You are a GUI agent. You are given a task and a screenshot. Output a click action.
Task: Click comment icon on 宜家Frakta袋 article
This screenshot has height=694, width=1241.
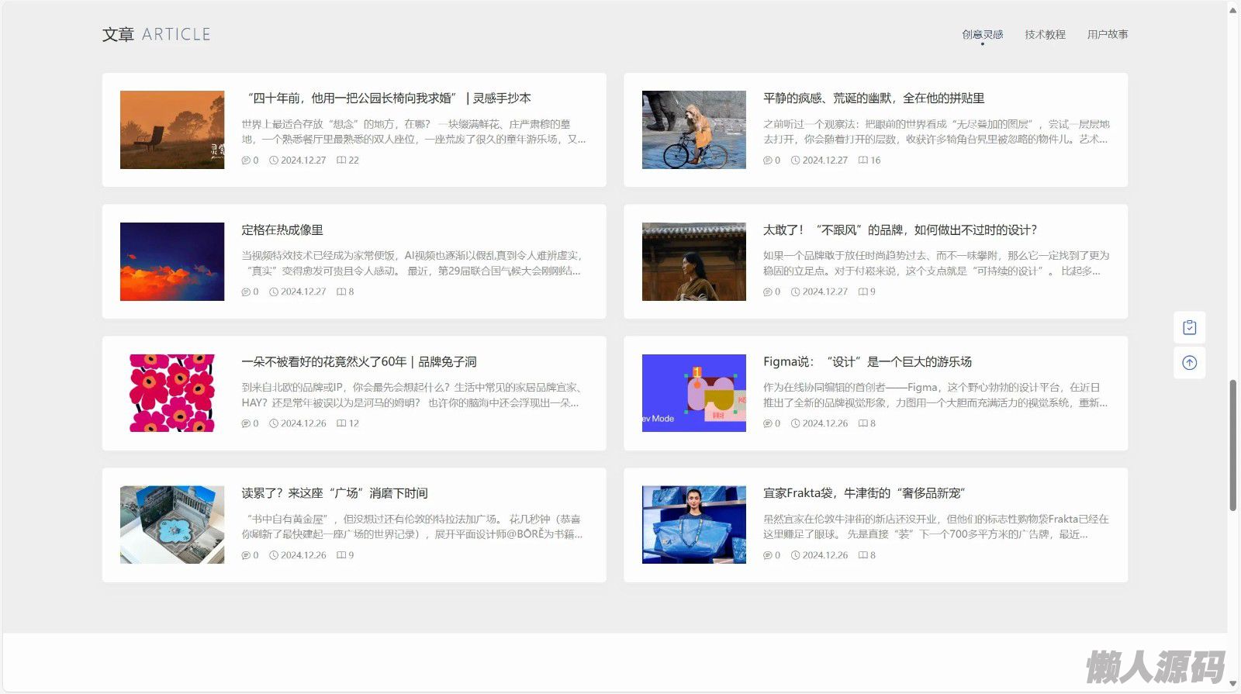[768, 556]
